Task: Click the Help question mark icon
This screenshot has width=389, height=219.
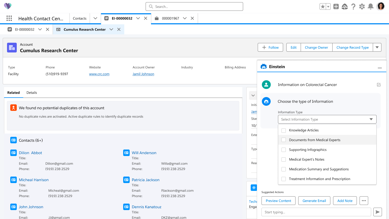Action: (x=353, y=6)
